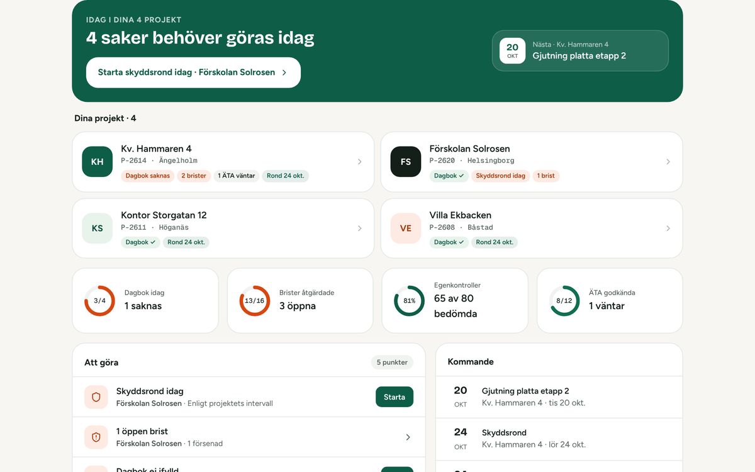Start today's skyddsrond for Förskolan Solrosen banner button

[x=193, y=72]
